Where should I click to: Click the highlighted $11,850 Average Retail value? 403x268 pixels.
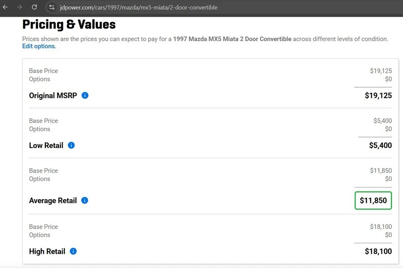(373, 200)
